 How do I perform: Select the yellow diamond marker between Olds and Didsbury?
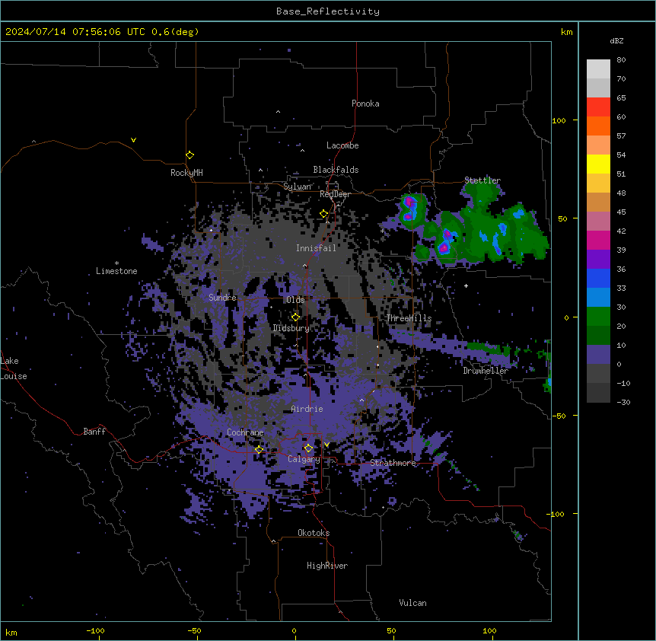point(295,317)
